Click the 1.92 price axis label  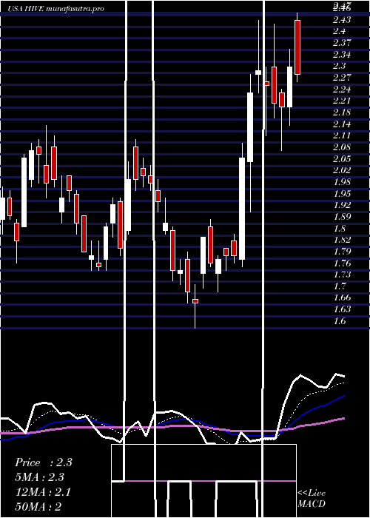pos(342,205)
